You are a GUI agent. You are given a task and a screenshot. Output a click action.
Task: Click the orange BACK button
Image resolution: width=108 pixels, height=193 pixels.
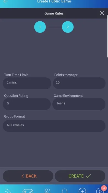pos(28,176)
